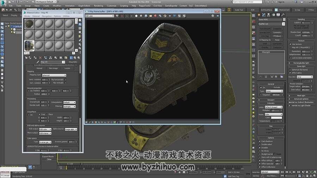
Task: Click the white light Color swatch
Action: pos(276,117)
